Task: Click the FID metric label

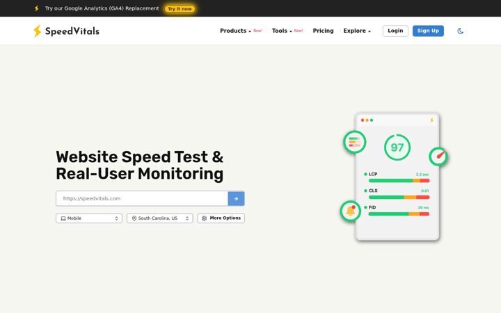Action: coord(372,207)
